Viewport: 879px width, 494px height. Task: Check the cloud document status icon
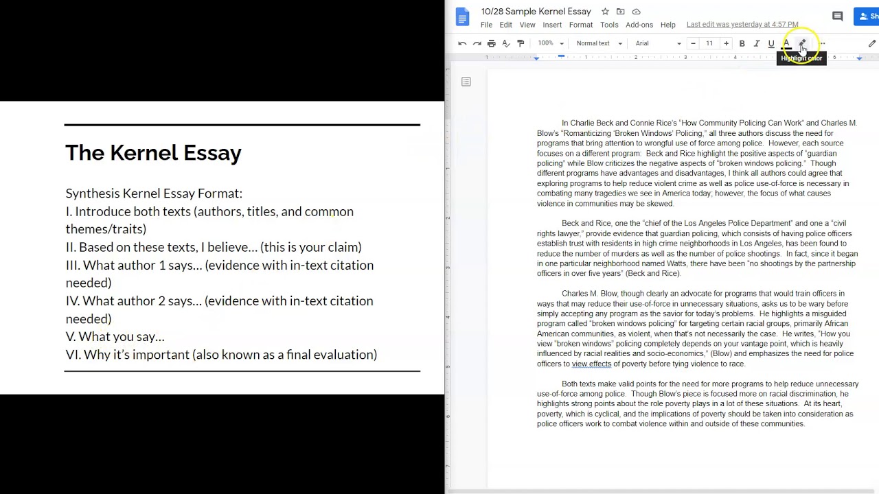click(x=636, y=12)
